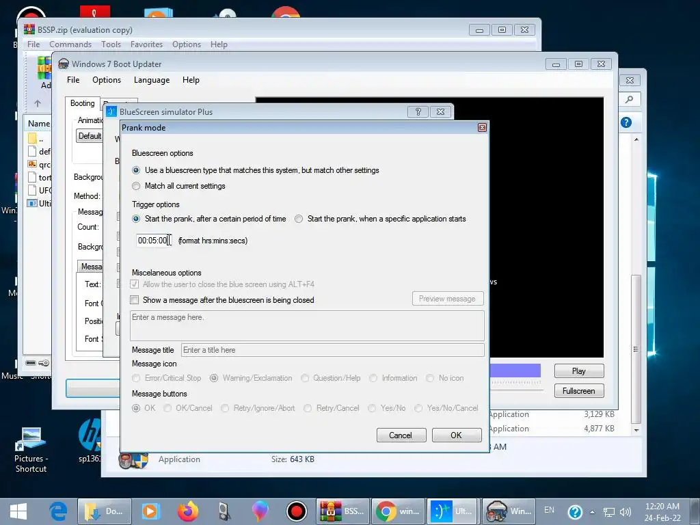
Task: Select the Error/Critical Stop message icon radio
Action: point(136,378)
